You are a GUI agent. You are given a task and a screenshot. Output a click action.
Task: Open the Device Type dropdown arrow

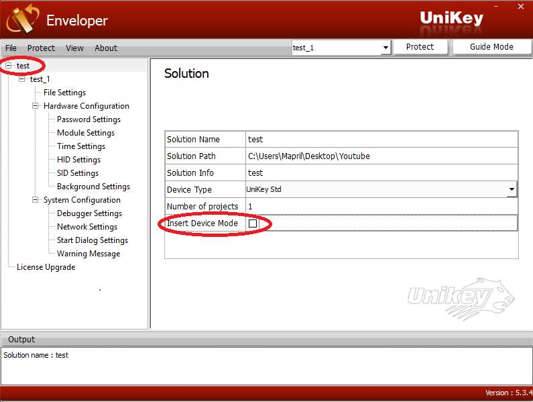click(x=512, y=189)
